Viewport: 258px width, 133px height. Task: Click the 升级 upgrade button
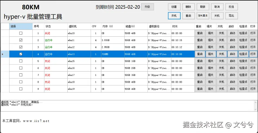pos(147,7)
